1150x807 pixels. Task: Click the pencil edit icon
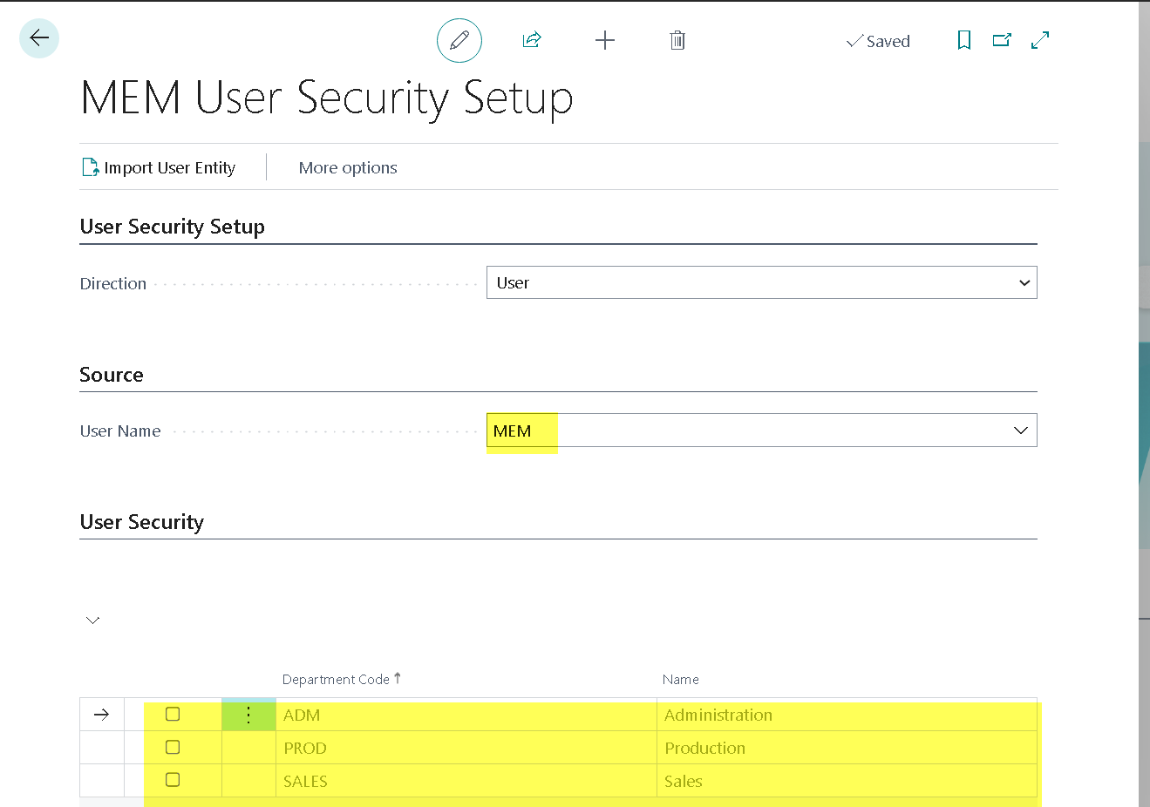click(x=459, y=40)
